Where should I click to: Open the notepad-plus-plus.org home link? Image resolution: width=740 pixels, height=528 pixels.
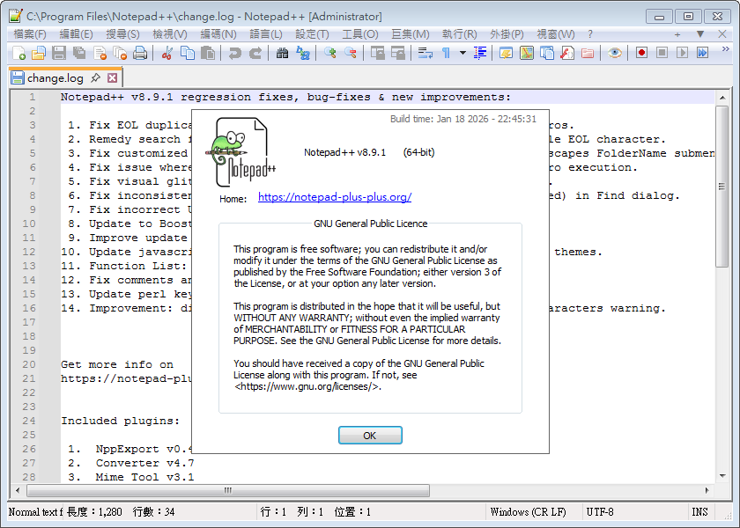[335, 197]
